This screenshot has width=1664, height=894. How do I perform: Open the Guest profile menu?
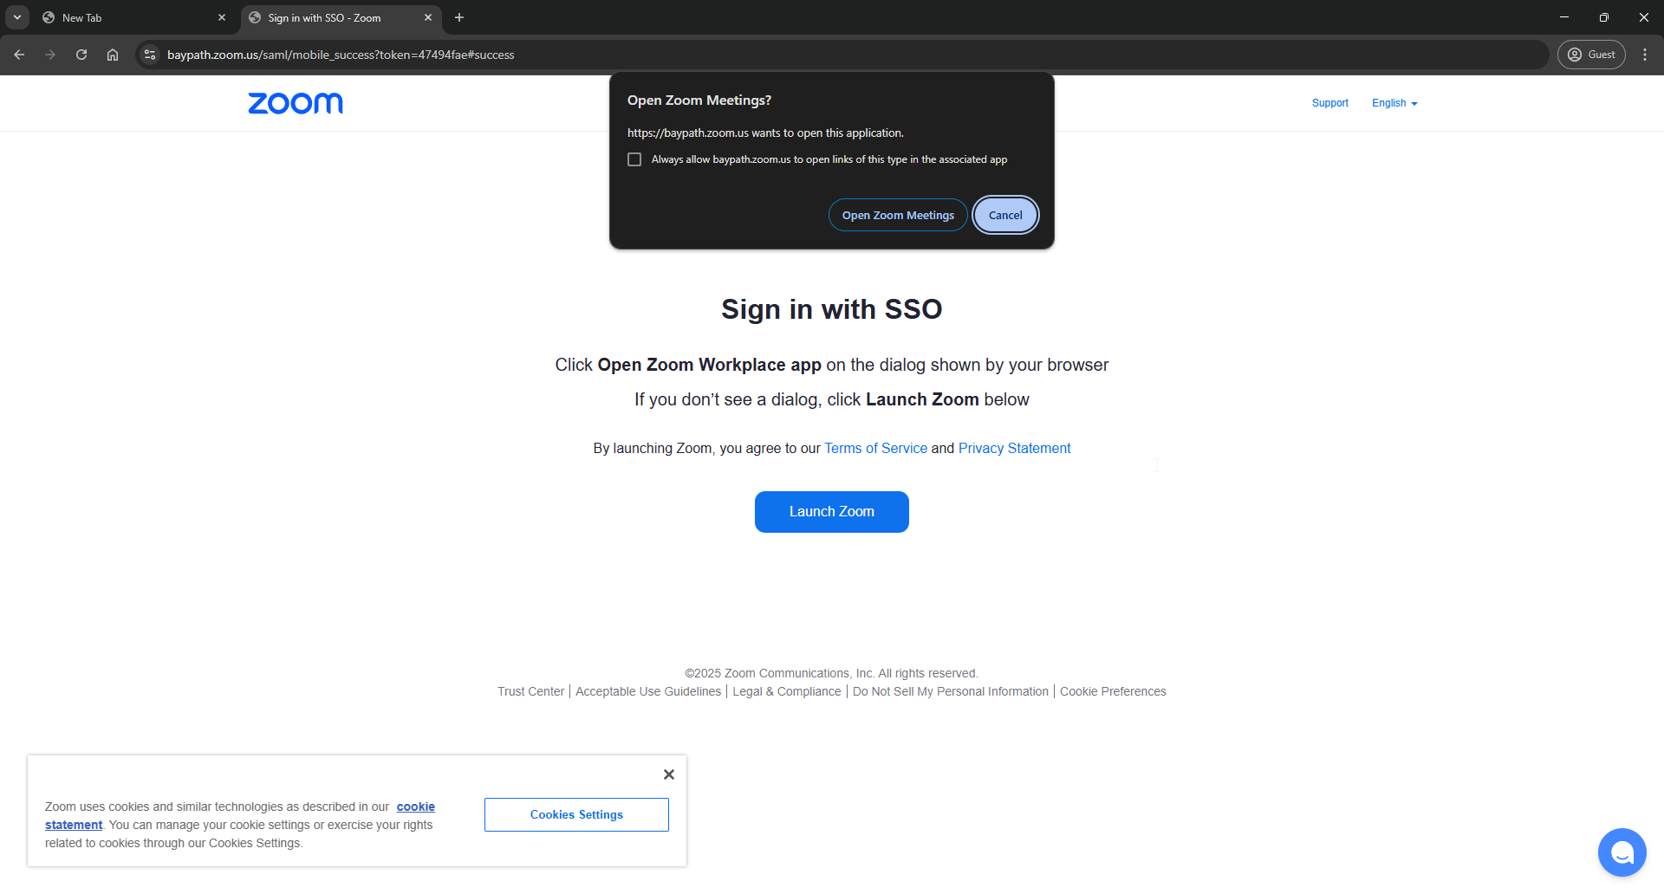tap(1591, 55)
